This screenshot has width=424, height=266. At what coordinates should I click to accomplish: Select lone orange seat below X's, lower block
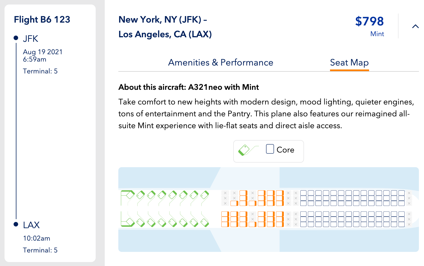tap(253, 224)
